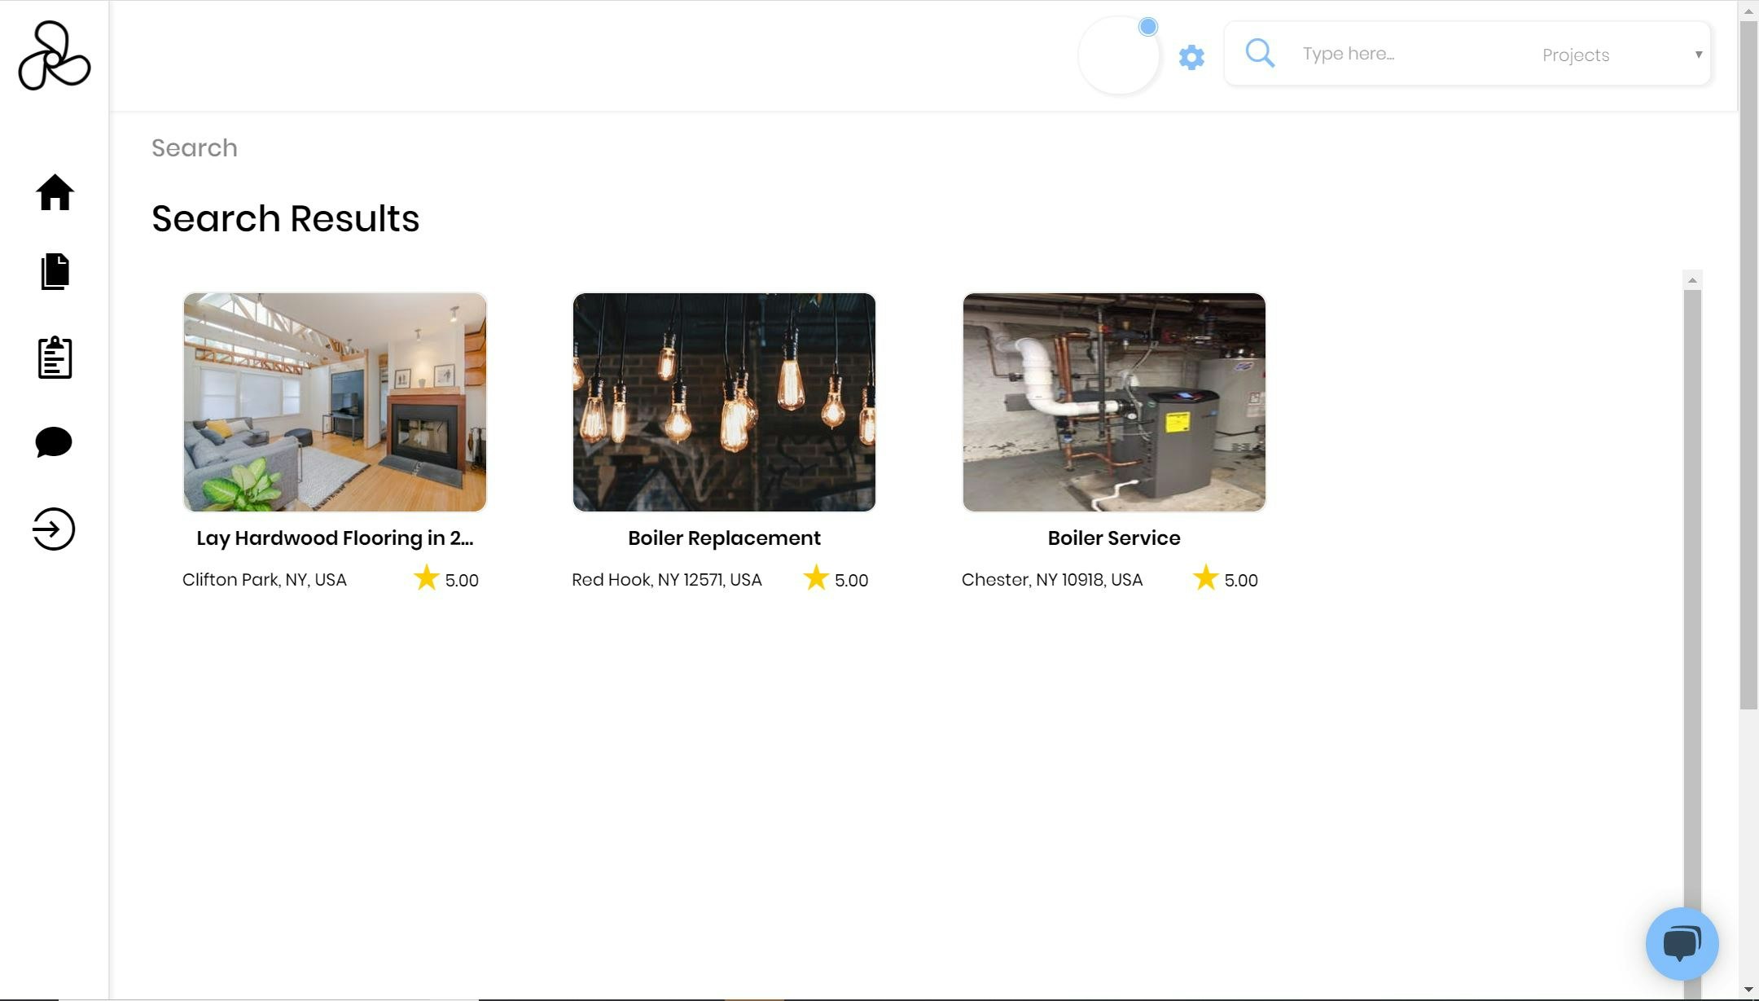Open the Home sidebar icon
This screenshot has width=1759, height=1001.
click(x=55, y=193)
